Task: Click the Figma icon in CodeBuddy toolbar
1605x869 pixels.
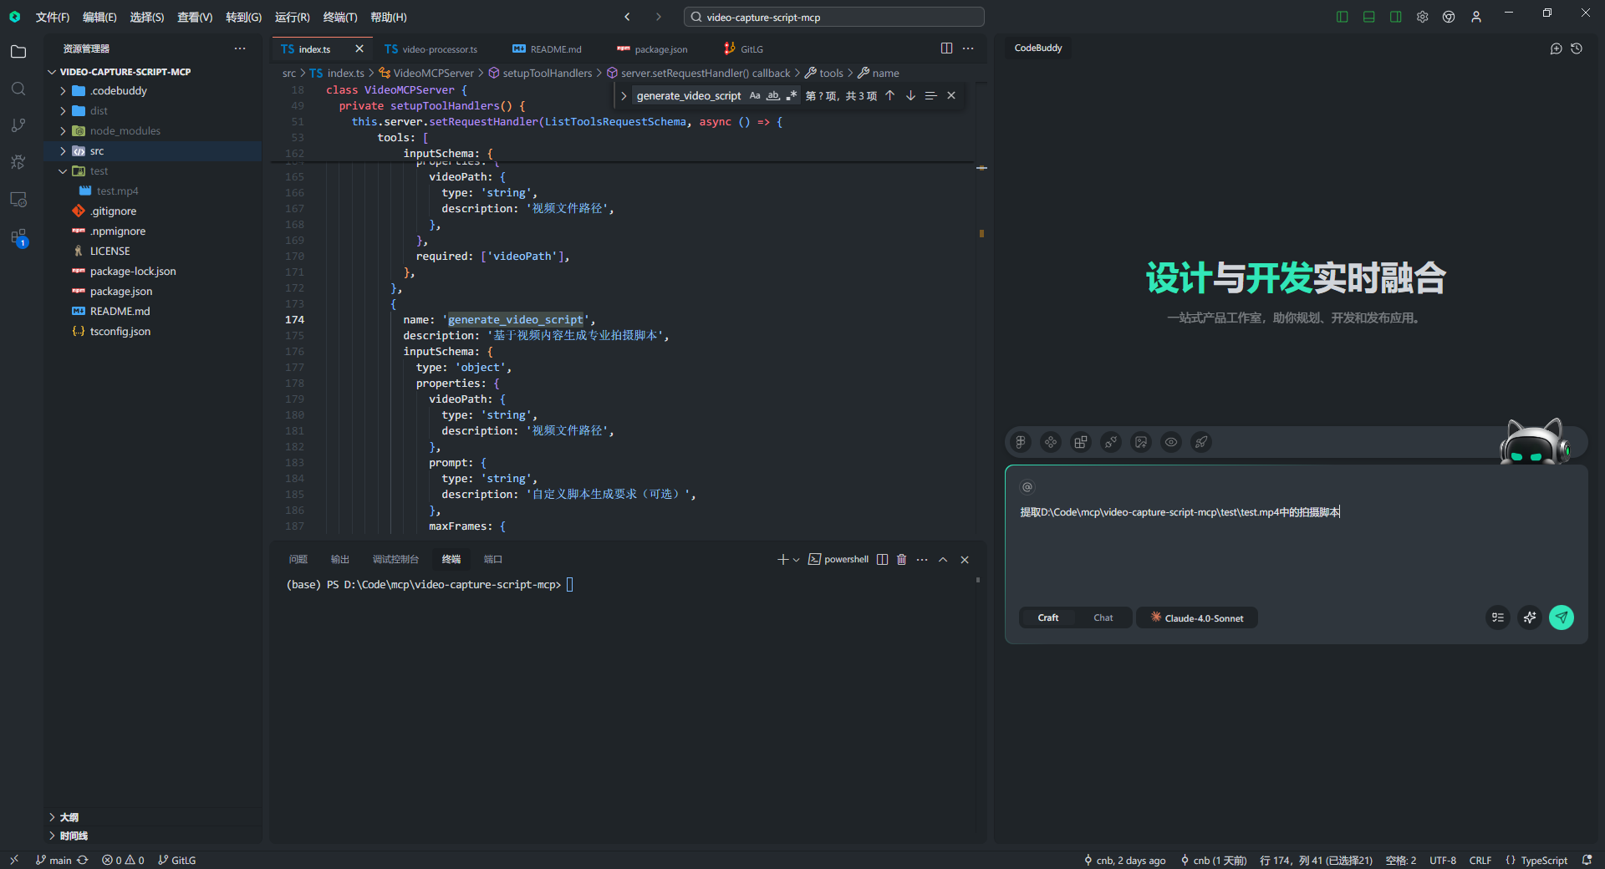Action: coord(1021,442)
